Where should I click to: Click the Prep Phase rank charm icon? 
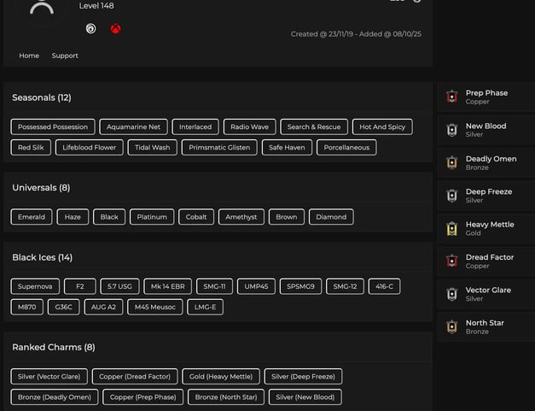[452, 97]
